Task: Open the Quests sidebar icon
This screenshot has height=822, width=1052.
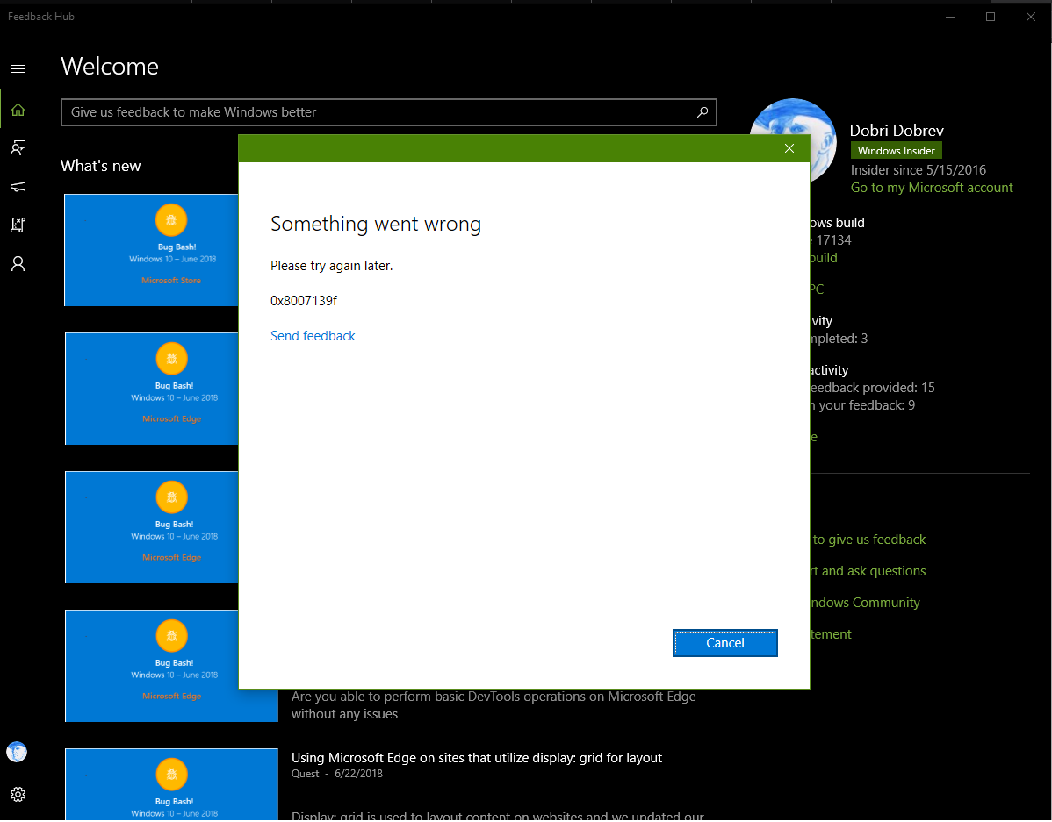Action: (18, 225)
